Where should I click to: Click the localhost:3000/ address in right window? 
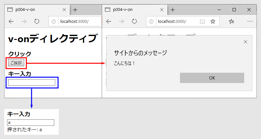(x=172, y=22)
